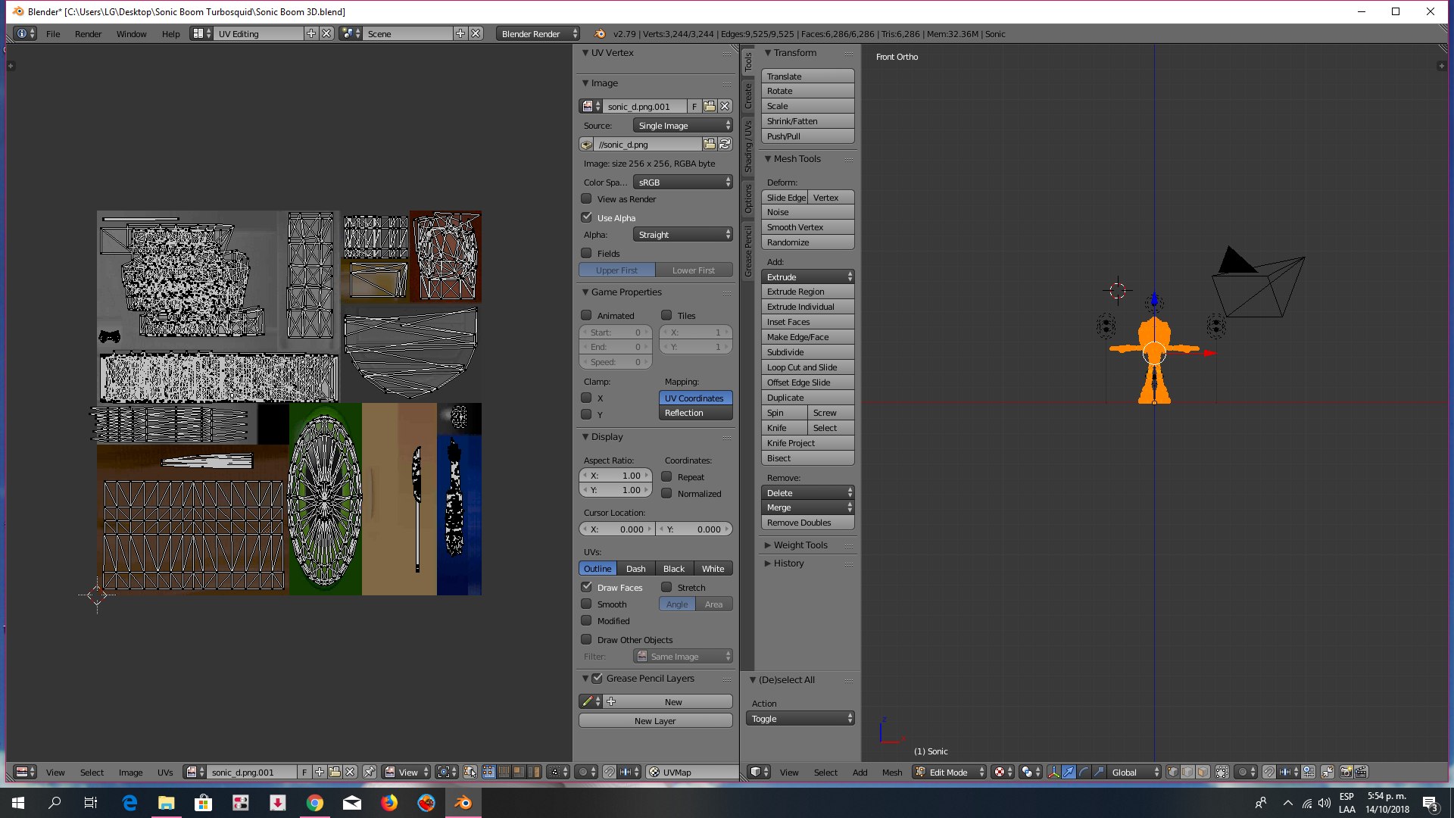Open the File menu
This screenshot has height=818, width=1454.
(x=53, y=33)
